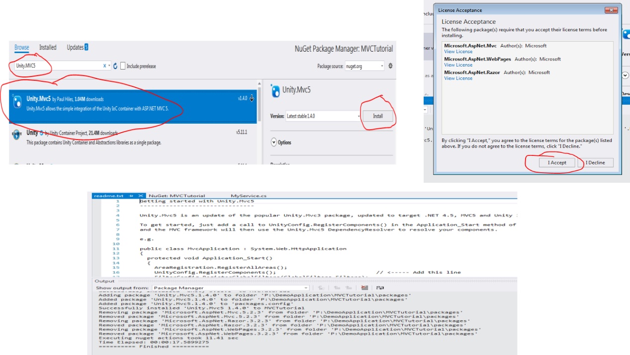Open Show output from dropdown
630x355 pixels.
pos(231,288)
